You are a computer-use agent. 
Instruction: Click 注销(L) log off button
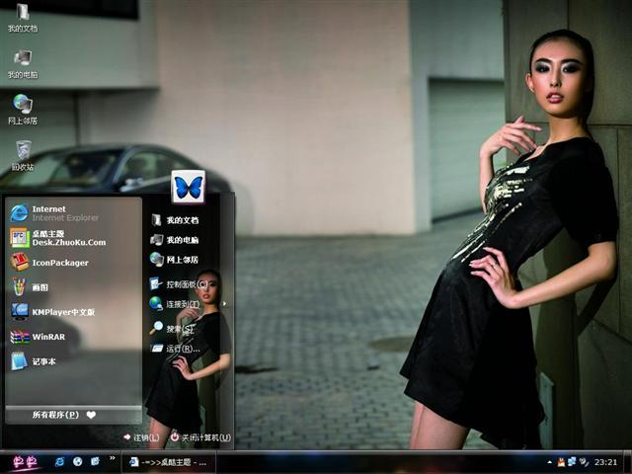pyautogui.click(x=141, y=437)
